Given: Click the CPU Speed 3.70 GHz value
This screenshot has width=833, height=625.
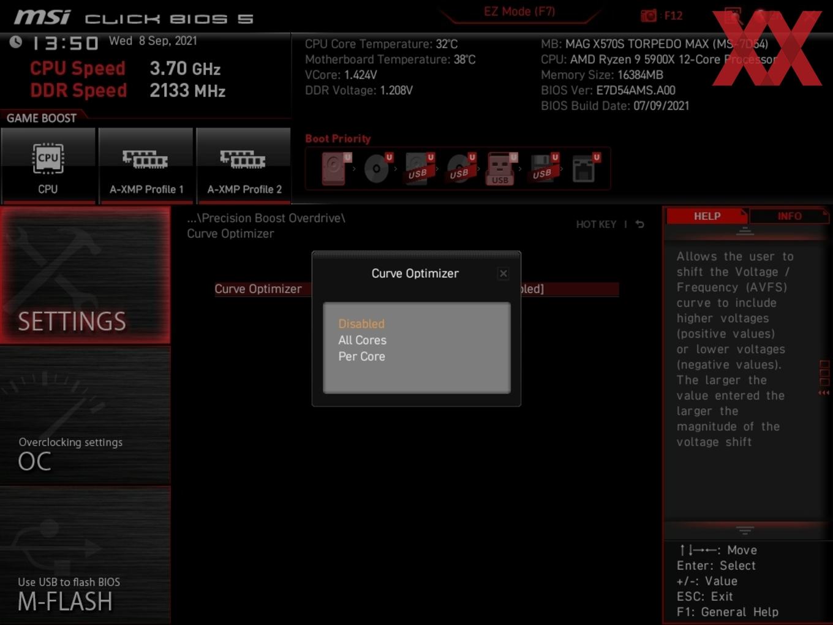Looking at the screenshot, I should 185,69.
